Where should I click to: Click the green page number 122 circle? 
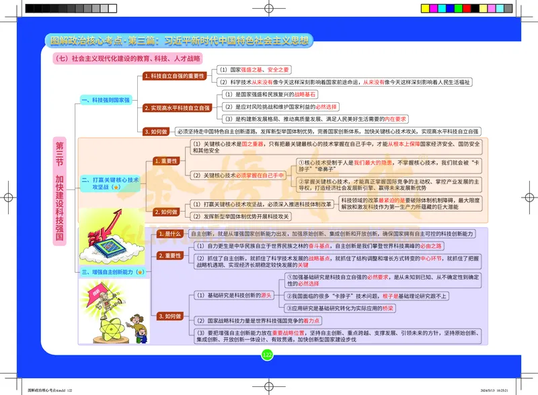267,354
